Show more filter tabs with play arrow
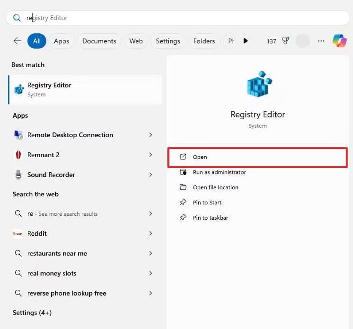353x329 pixels. 245,41
